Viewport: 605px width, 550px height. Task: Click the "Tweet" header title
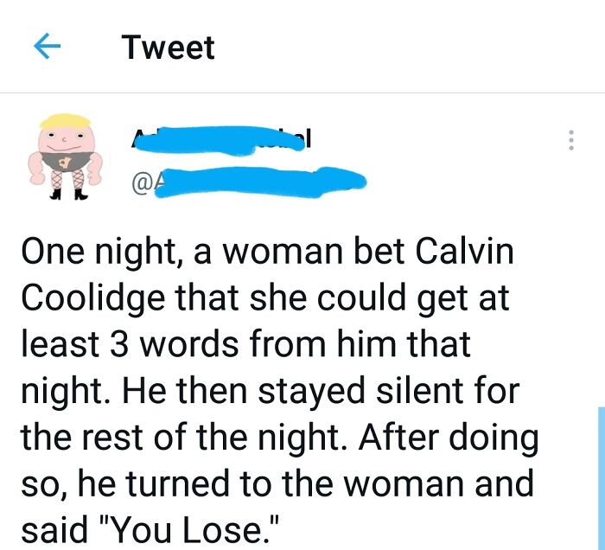pos(169,47)
